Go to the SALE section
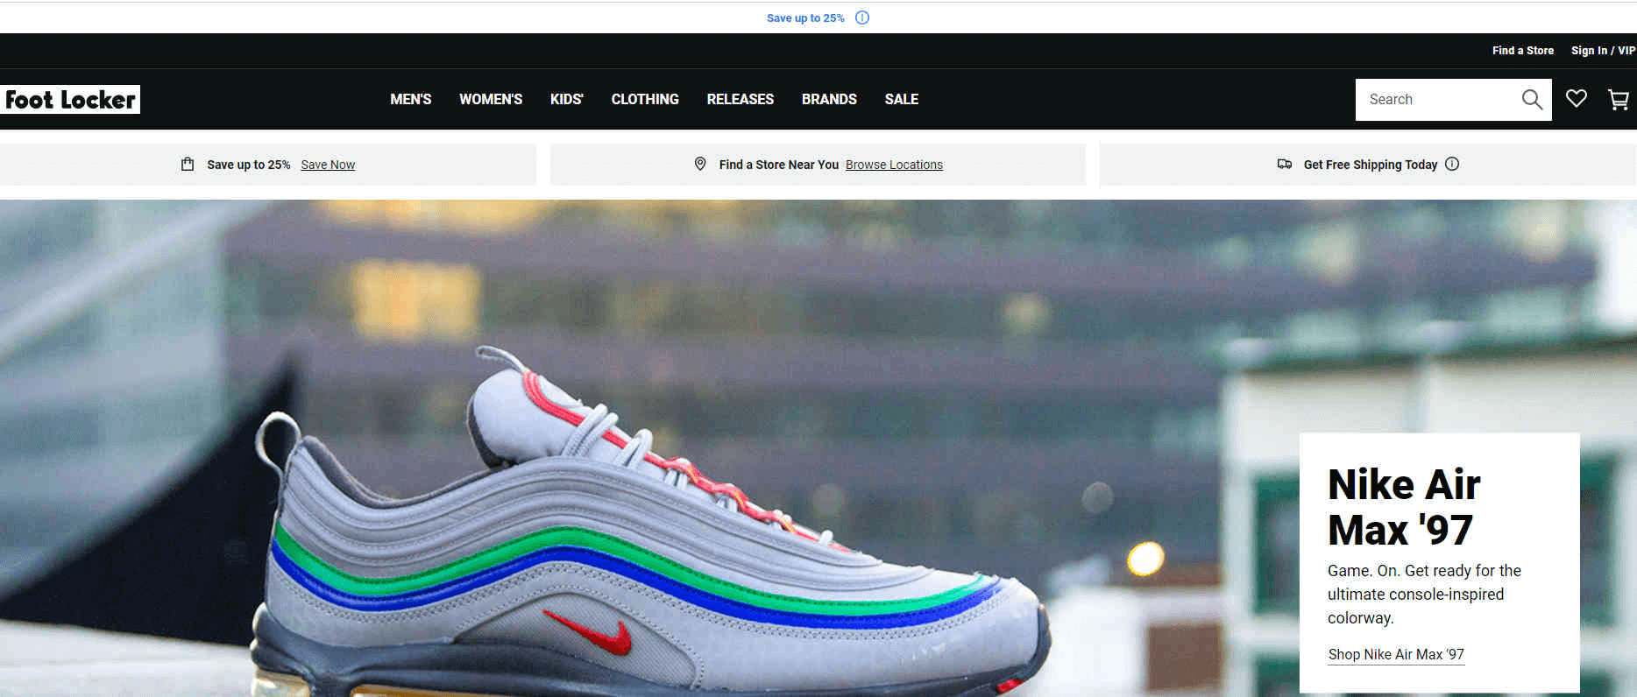 pyautogui.click(x=902, y=100)
